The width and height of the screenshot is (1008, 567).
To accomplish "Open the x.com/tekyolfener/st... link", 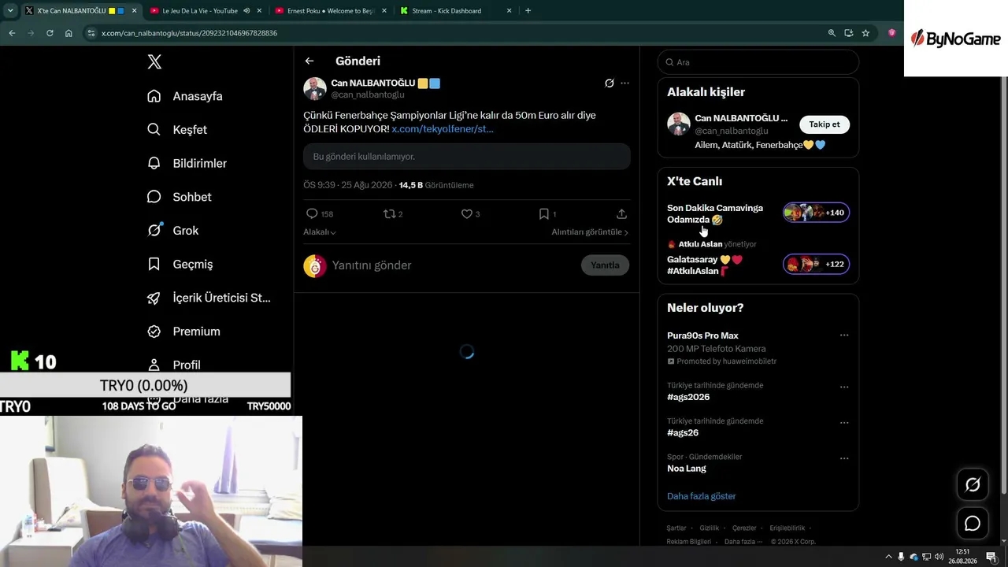I will [443, 128].
